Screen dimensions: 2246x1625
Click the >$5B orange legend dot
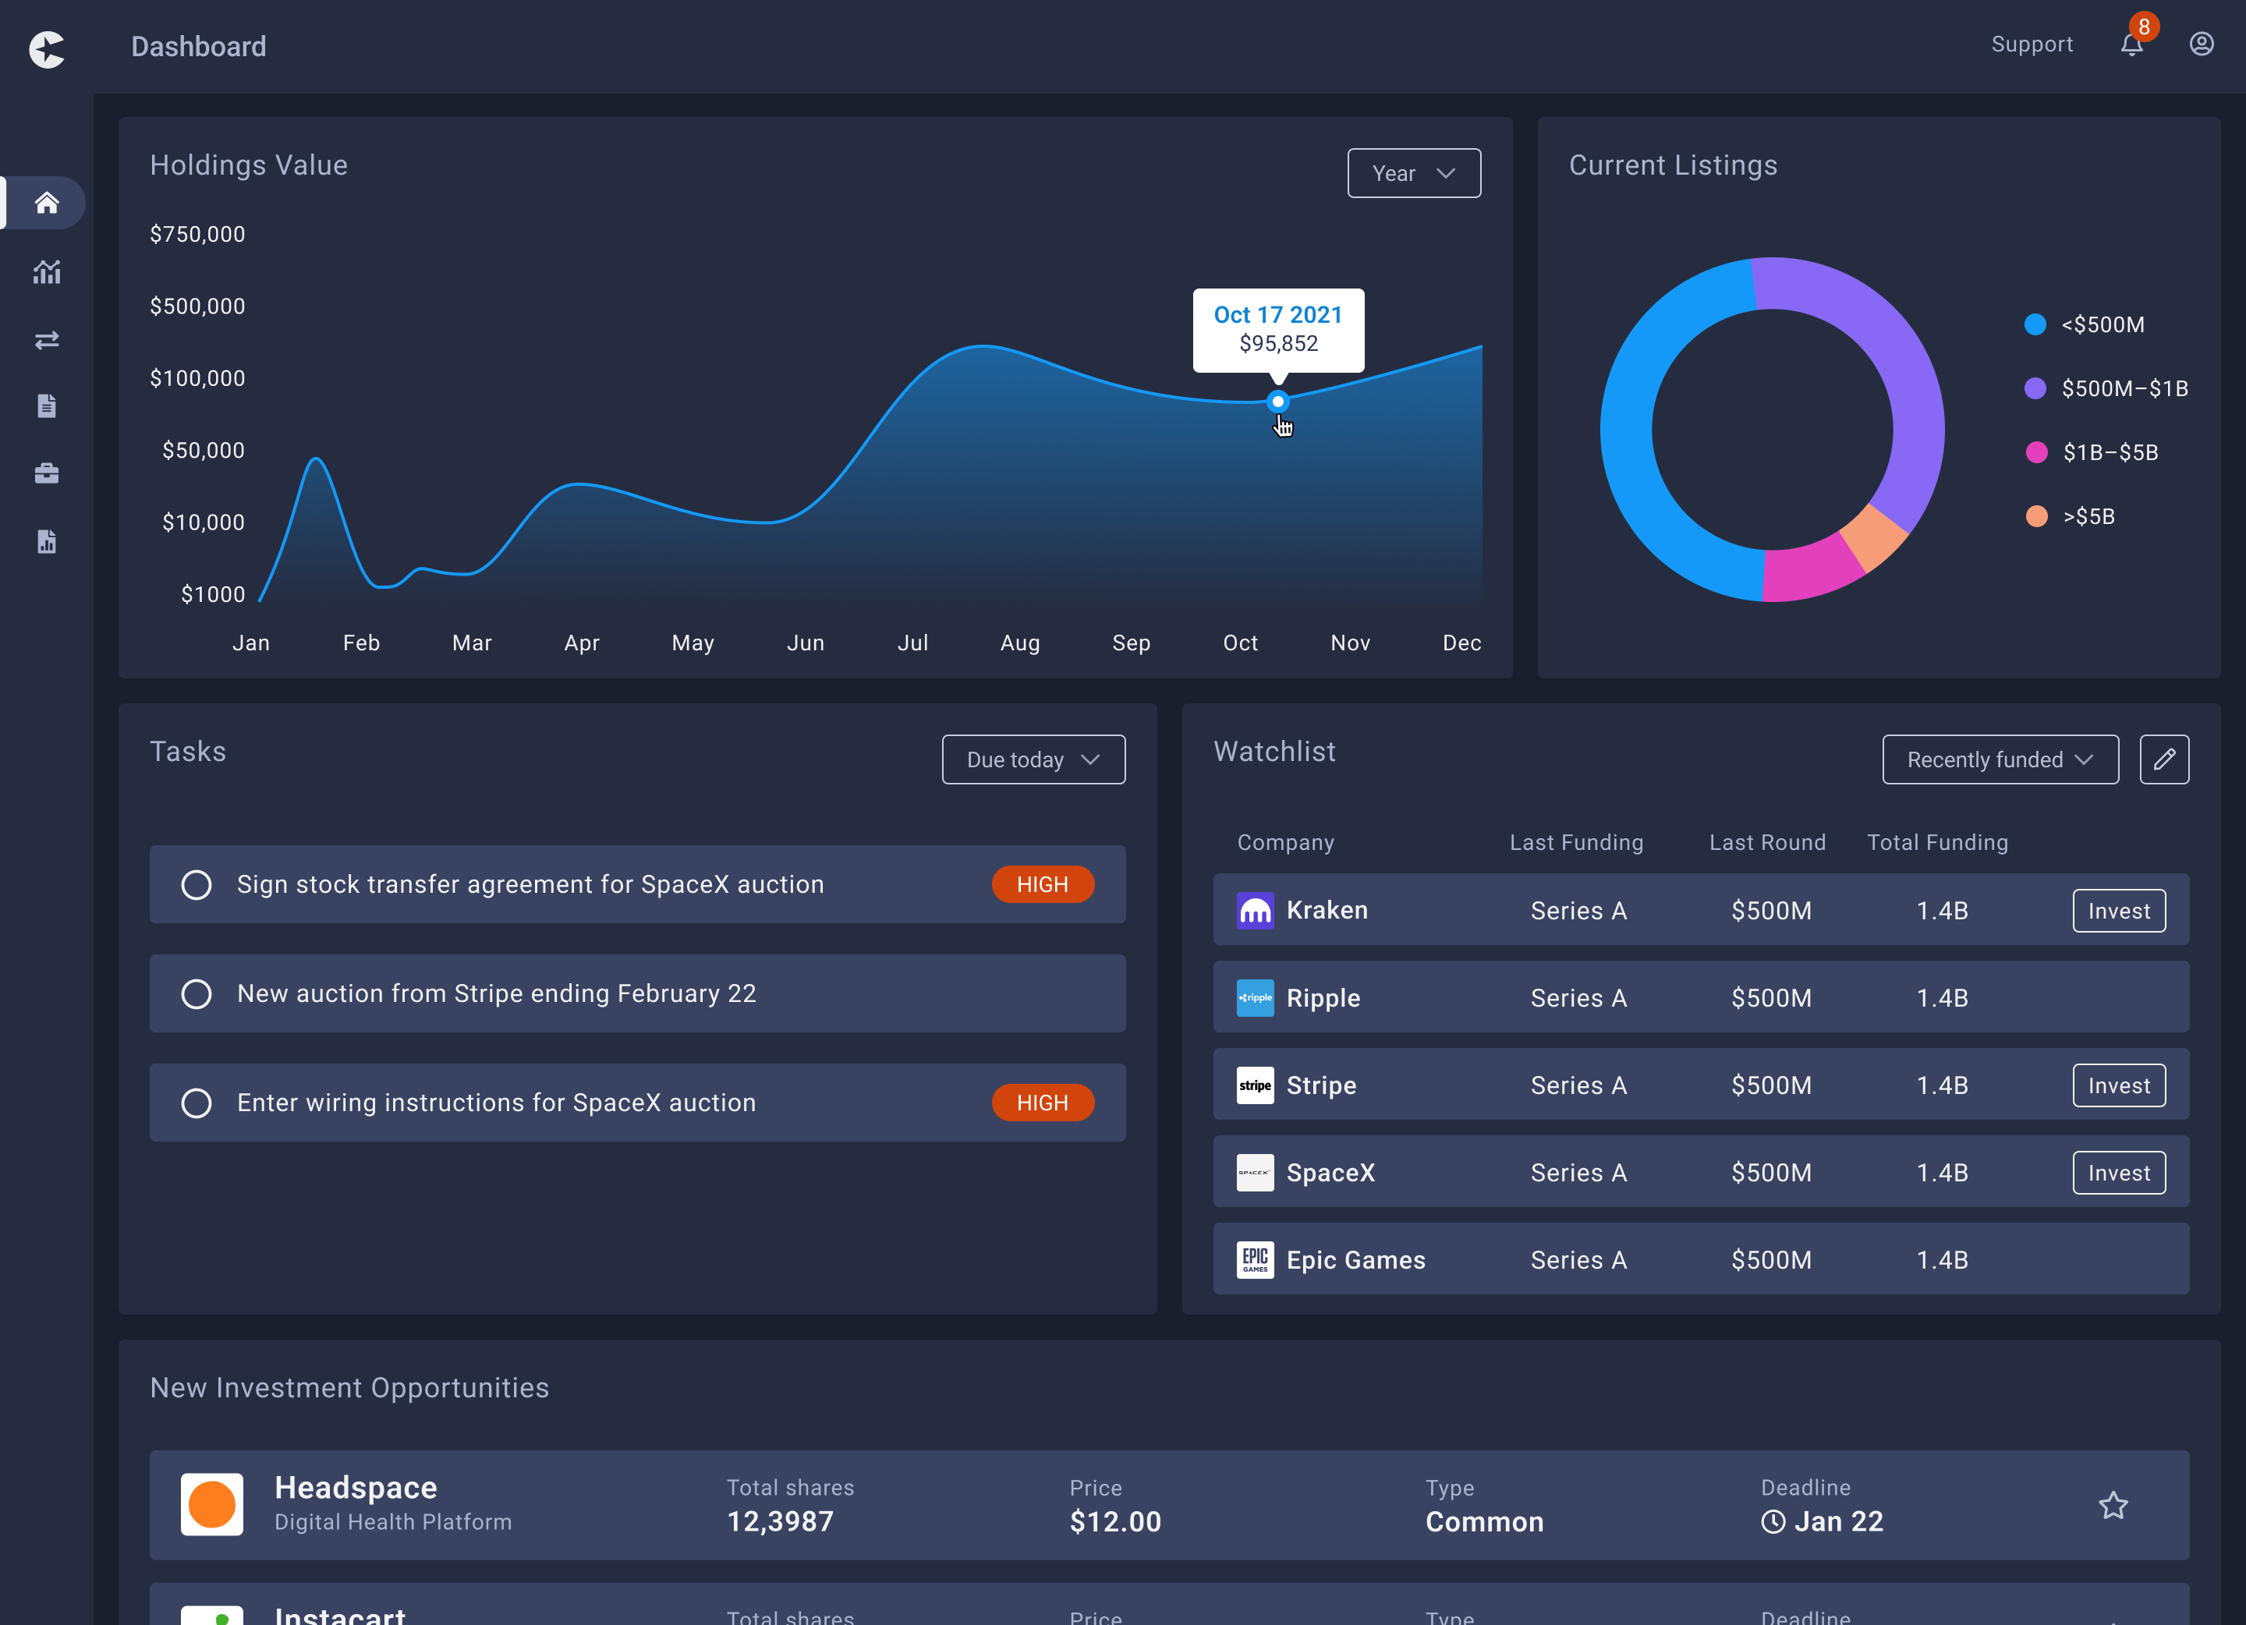(2035, 516)
